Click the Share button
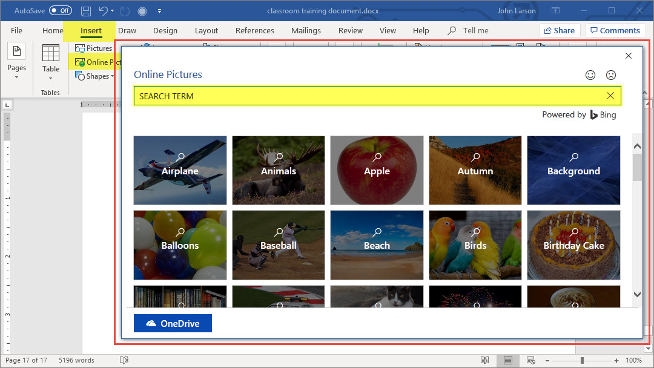654x368 pixels. (x=560, y=31)
